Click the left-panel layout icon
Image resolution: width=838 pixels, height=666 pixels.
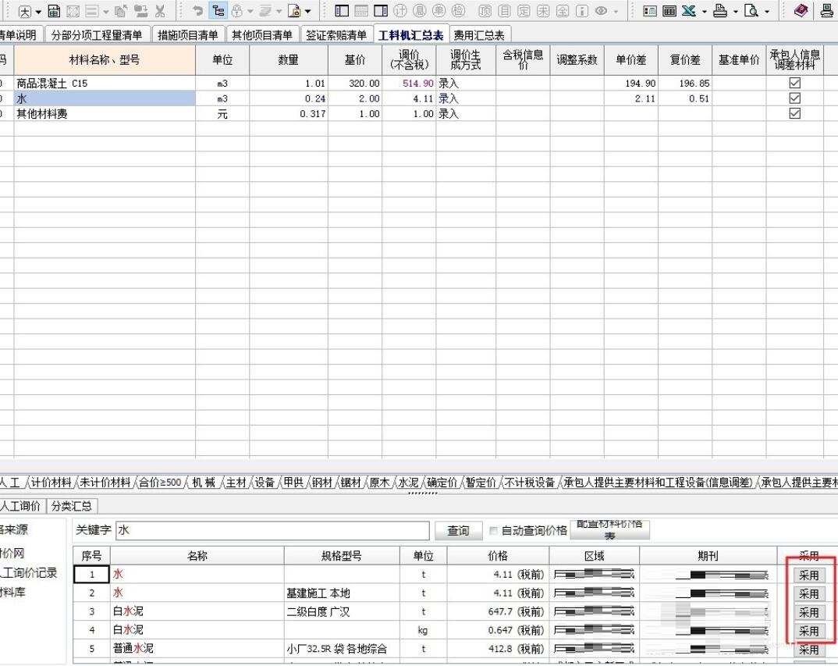pos(342,11)
